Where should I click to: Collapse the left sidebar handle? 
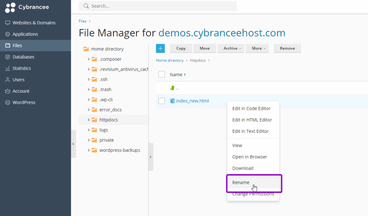click(73, 144)
